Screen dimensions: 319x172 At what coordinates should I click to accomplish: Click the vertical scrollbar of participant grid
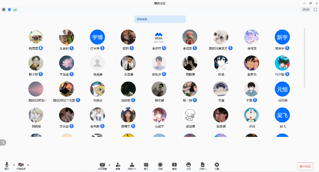pyautogui.click(x=305, y=58)
